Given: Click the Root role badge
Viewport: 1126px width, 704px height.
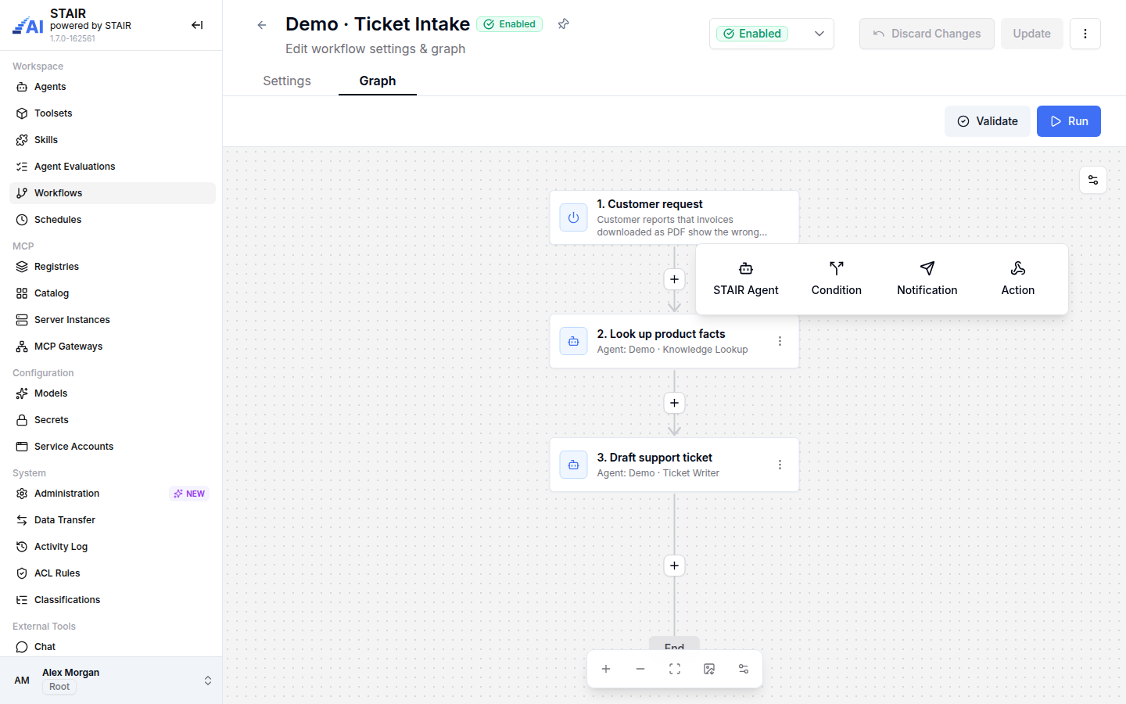Looking at the screenshot, I should tap(59, 687).
